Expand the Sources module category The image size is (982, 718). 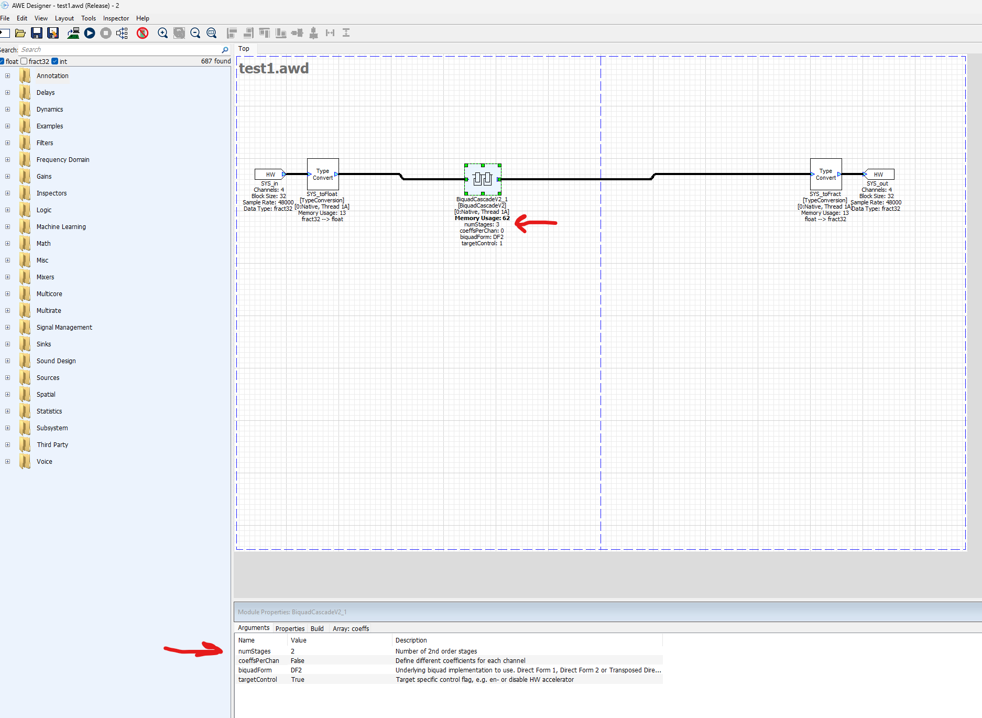pyautogui.click(x=7, y=378)
